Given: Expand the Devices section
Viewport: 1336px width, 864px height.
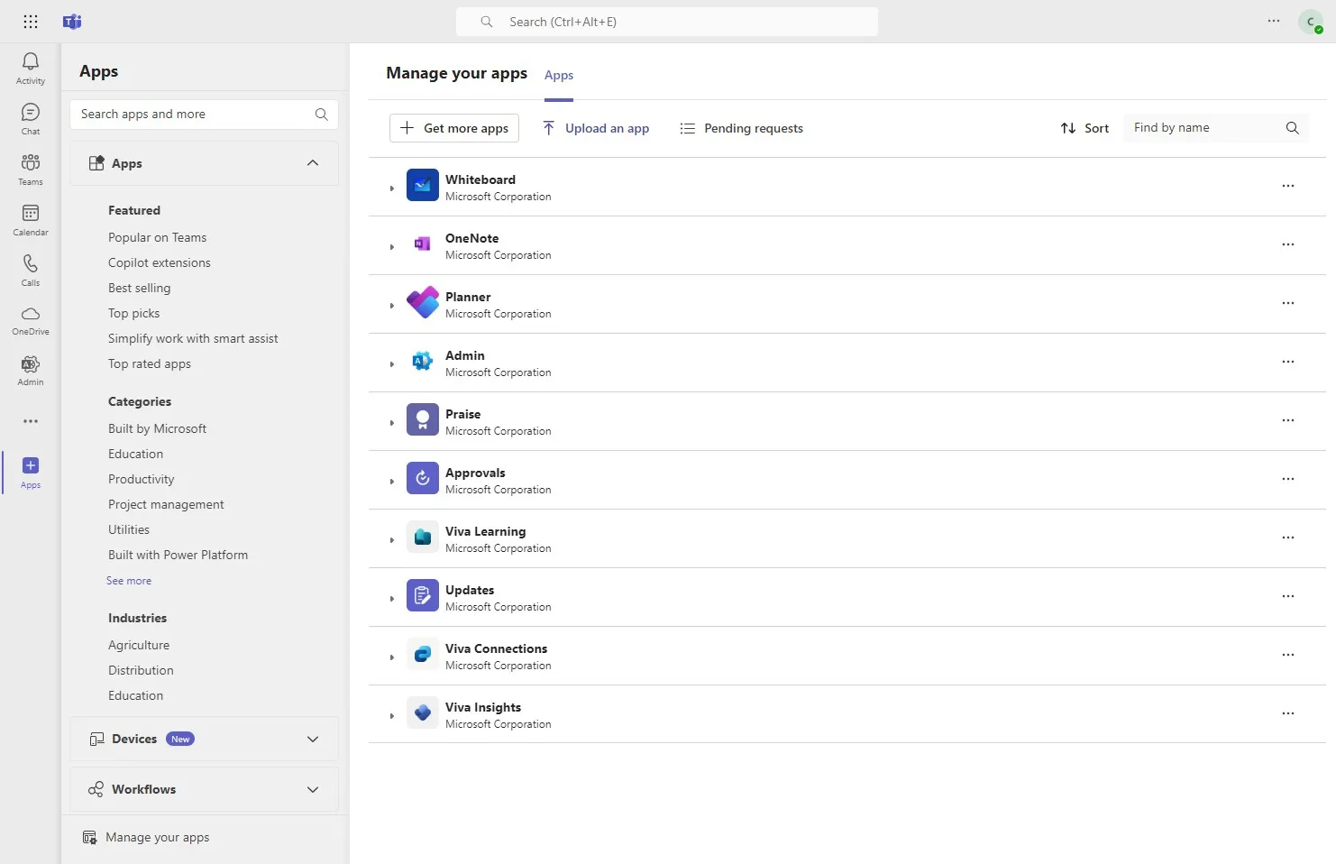Looking at the screenshot, I should pyautogui.click(x=313, y=740).
